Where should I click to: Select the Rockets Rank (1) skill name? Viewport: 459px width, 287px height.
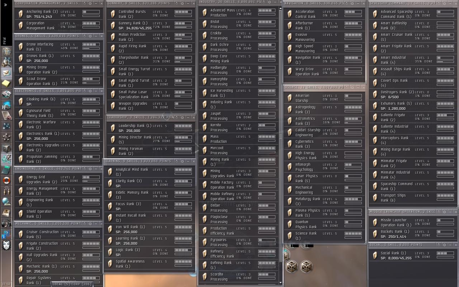point(395,232)
